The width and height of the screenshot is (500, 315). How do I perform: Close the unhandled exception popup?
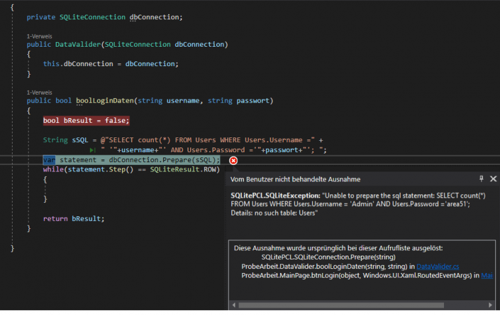(x=493, y=179)
